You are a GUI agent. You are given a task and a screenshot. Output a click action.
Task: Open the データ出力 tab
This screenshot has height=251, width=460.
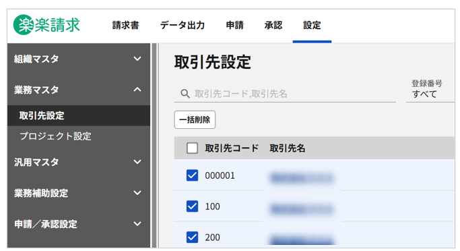(x=182, y=25)
